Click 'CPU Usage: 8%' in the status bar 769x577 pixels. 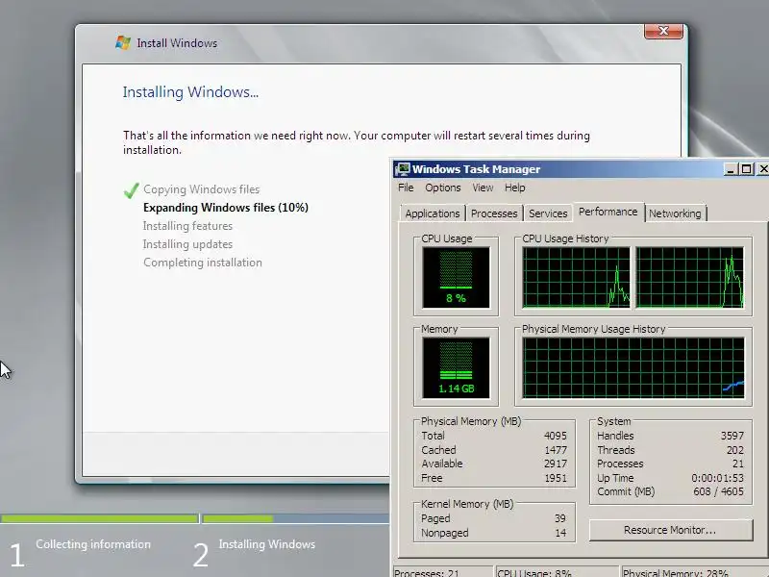click(534, 572)
